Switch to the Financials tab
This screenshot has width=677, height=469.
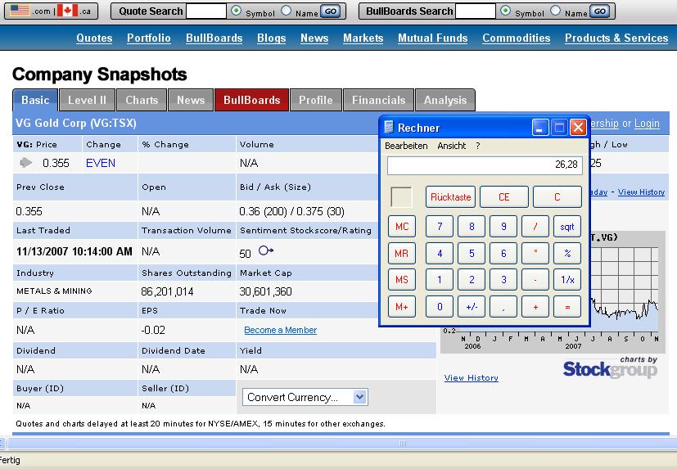(379, 100)
